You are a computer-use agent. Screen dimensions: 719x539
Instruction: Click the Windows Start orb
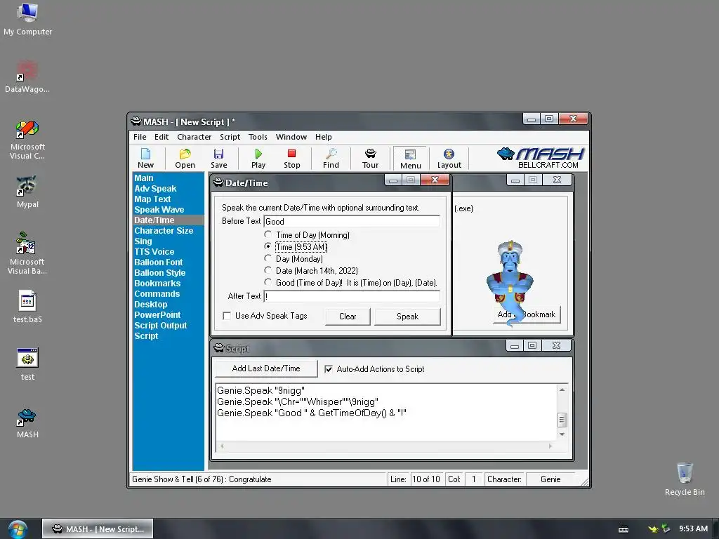pos(18,529)
